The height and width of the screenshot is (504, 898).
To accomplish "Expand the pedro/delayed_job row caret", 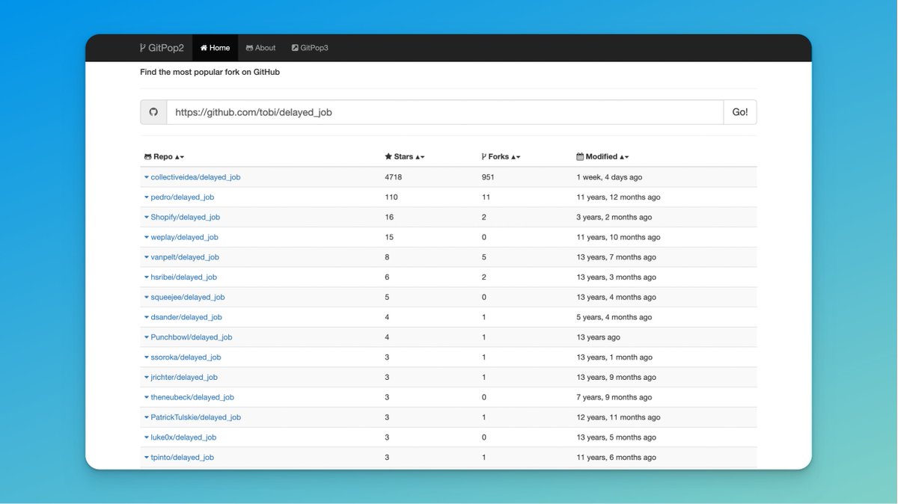I will point(147,197).
